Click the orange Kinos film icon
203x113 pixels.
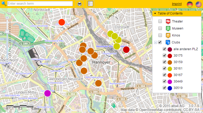pyautogui.click(x=168, y=35)
